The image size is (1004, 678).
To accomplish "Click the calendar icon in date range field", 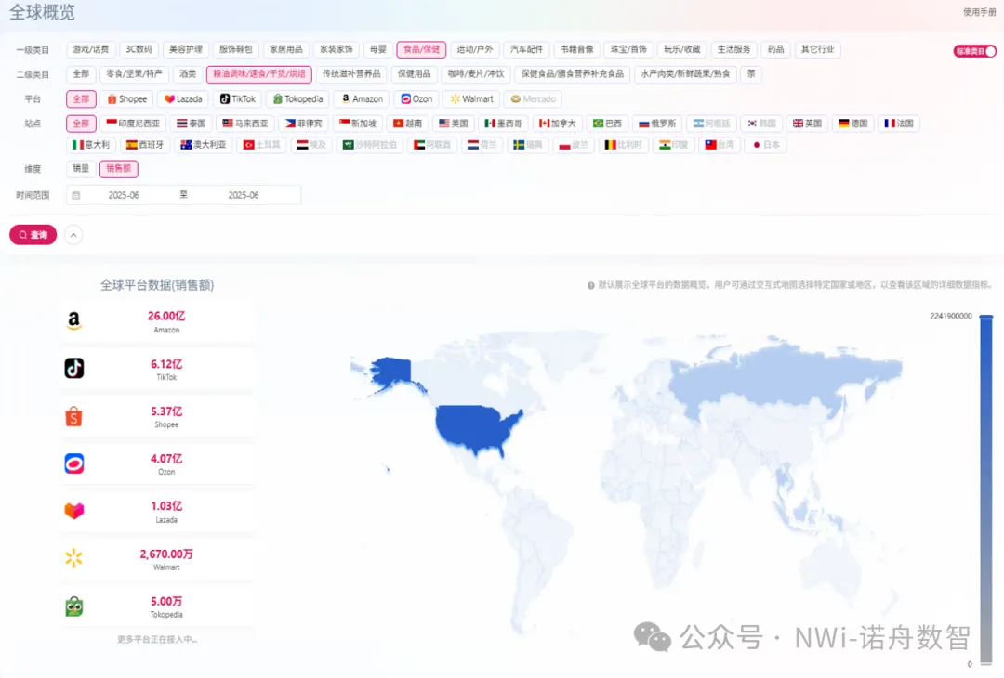I will [x=76, y=195].
